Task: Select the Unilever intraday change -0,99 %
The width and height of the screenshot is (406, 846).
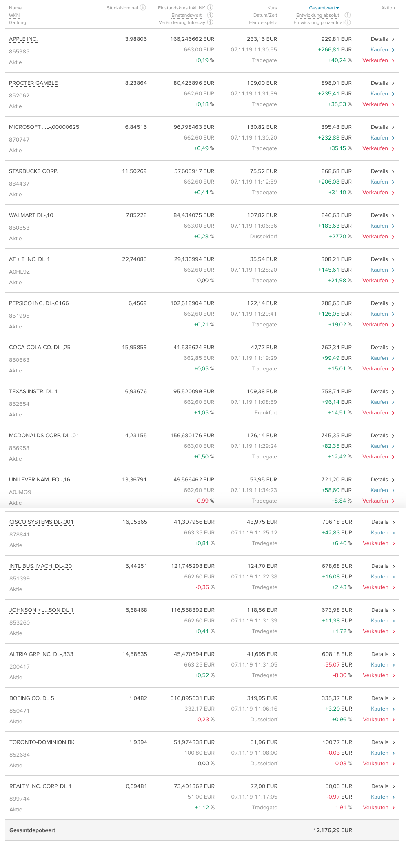Action: pos(205,501)
